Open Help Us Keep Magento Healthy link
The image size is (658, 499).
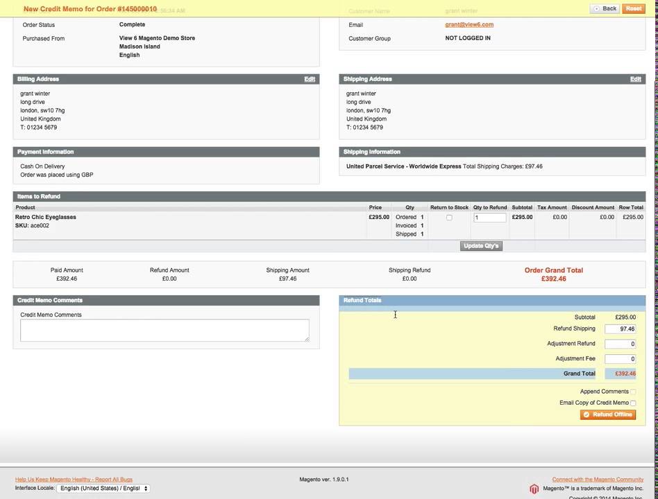pyautogui.click(x=74, y=480)
